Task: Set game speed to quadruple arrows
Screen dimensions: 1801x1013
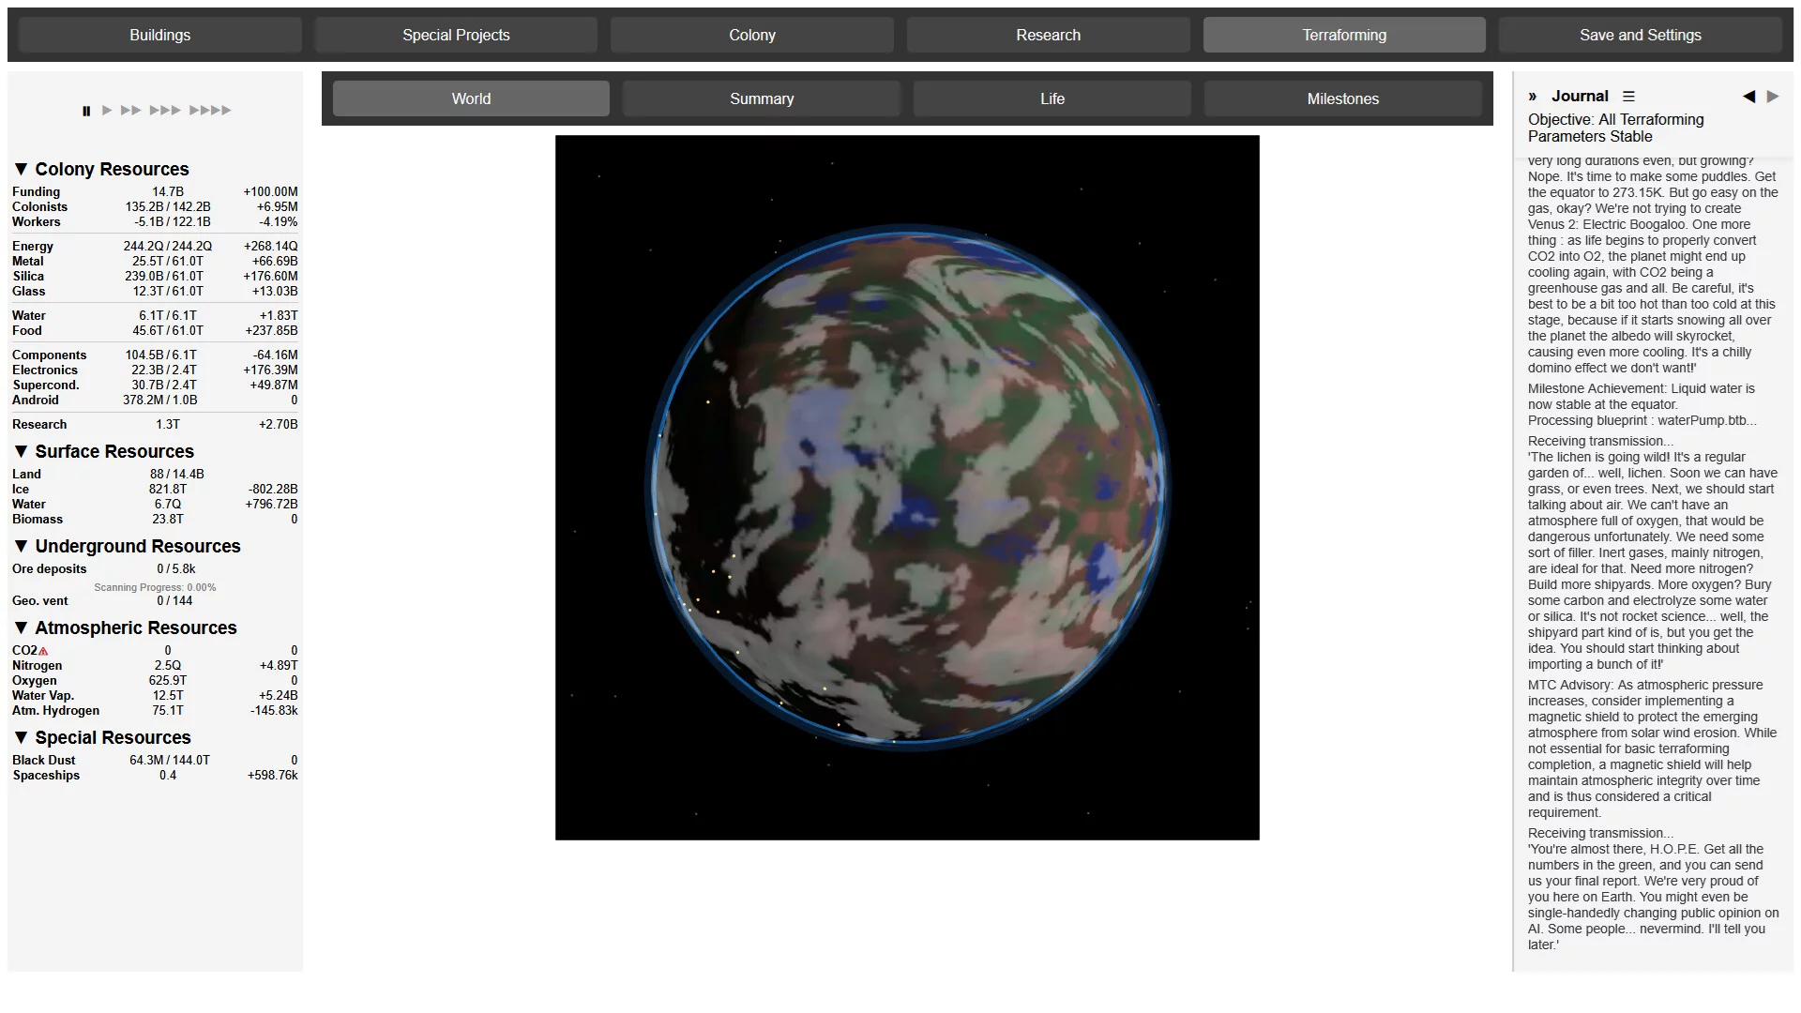Action: [x=210, y=111]
